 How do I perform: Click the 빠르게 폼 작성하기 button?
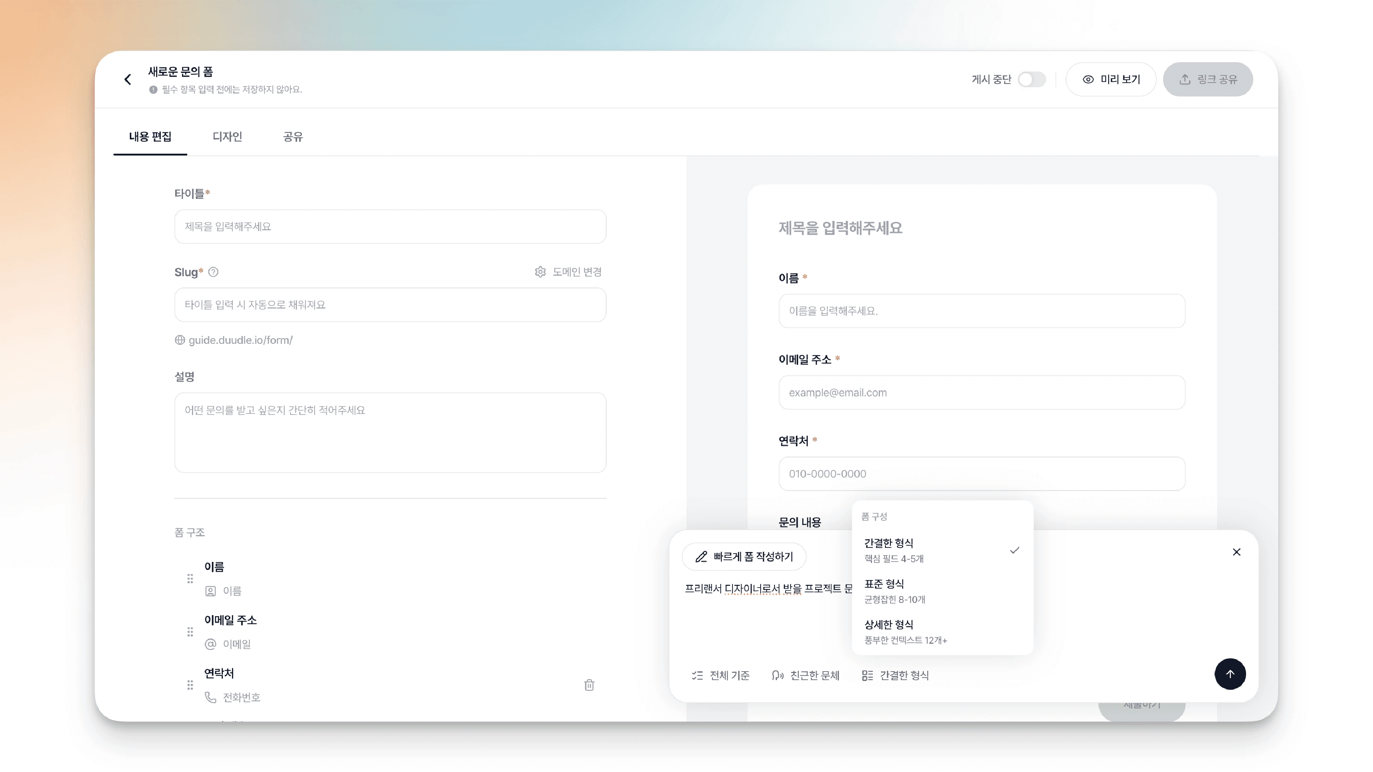(744, 557)
